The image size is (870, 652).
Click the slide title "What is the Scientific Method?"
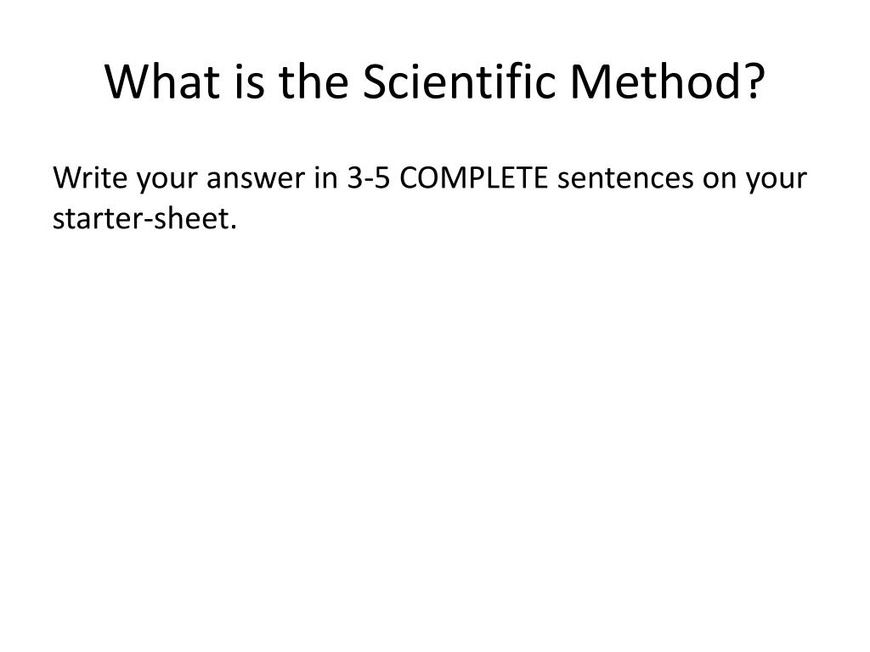click(435, 81)
